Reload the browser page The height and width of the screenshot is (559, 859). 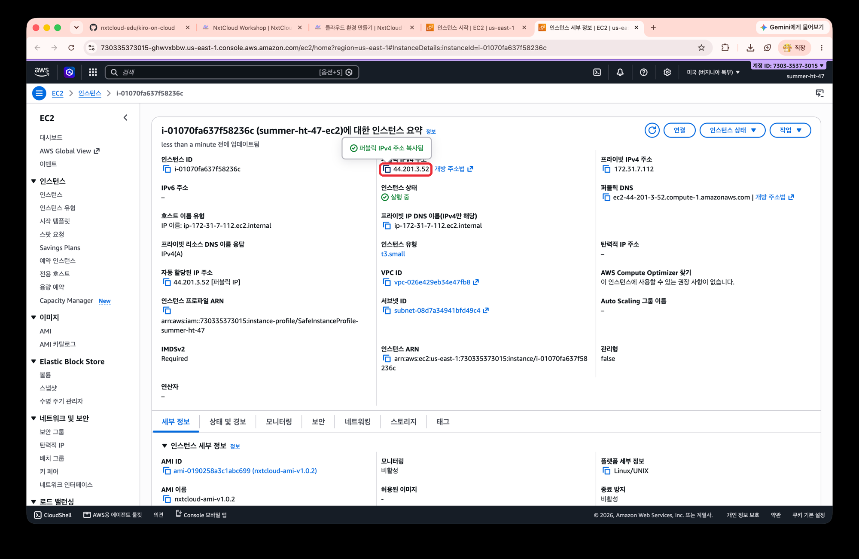(x=71, y=48)
